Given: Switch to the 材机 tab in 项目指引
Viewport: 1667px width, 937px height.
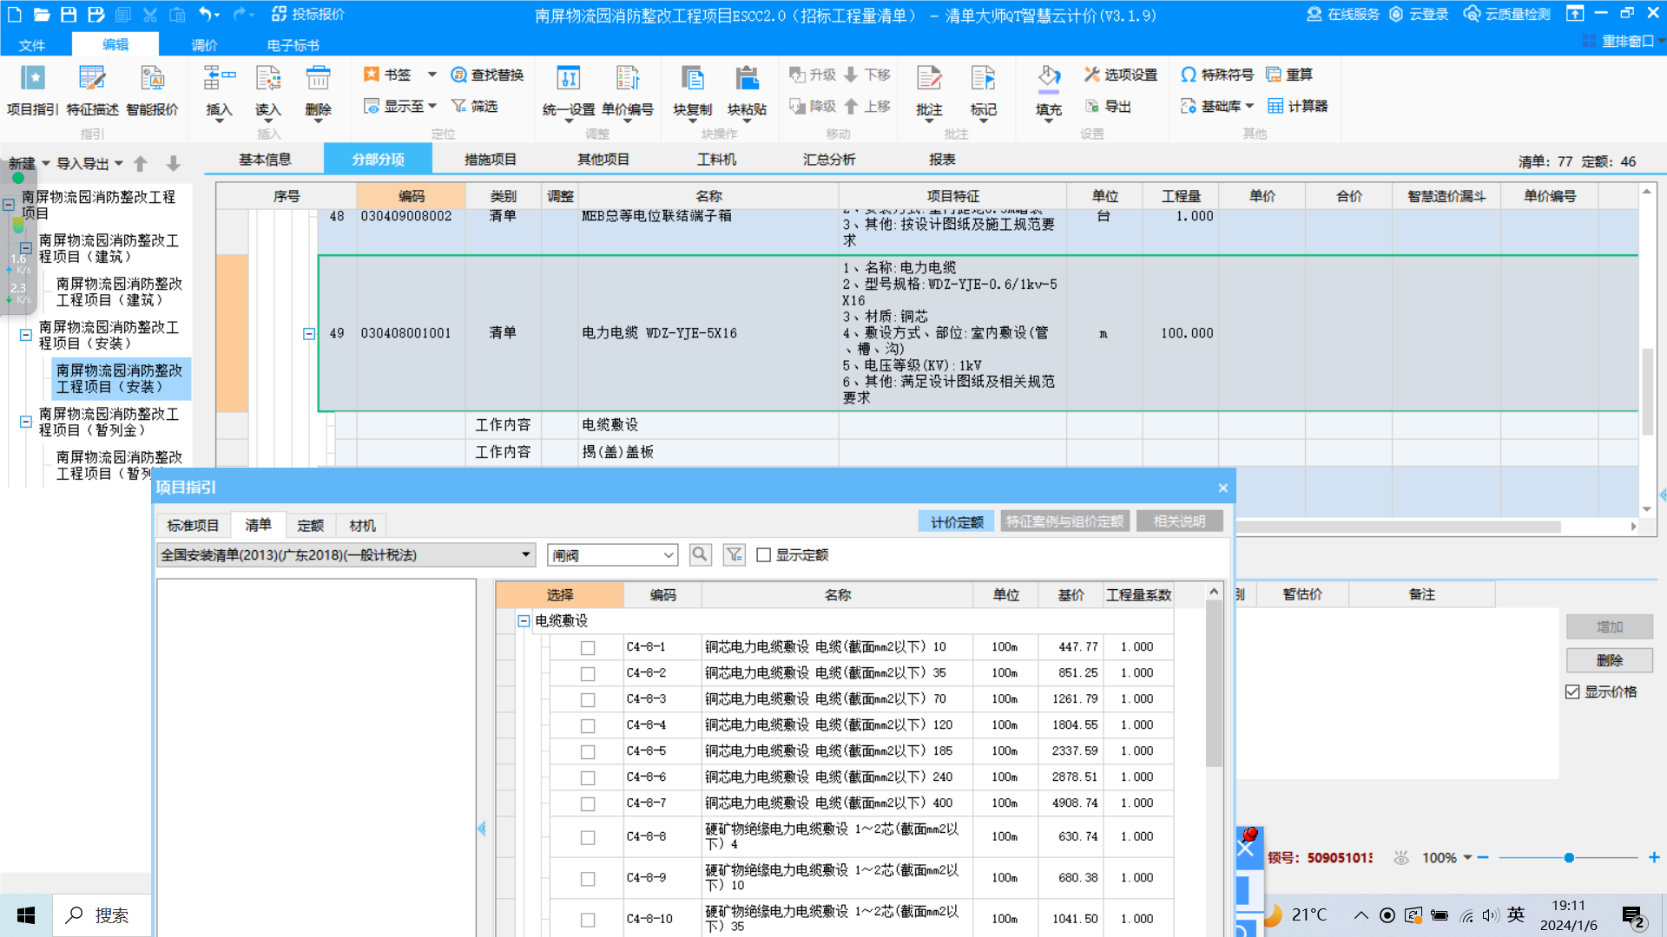Looking at the screenshot, I should [362, 525].
